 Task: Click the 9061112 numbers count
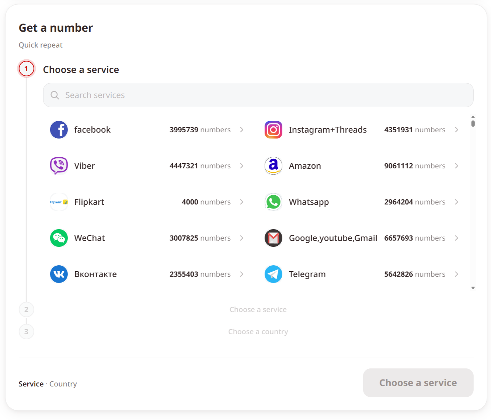click(x=415, y=166)
